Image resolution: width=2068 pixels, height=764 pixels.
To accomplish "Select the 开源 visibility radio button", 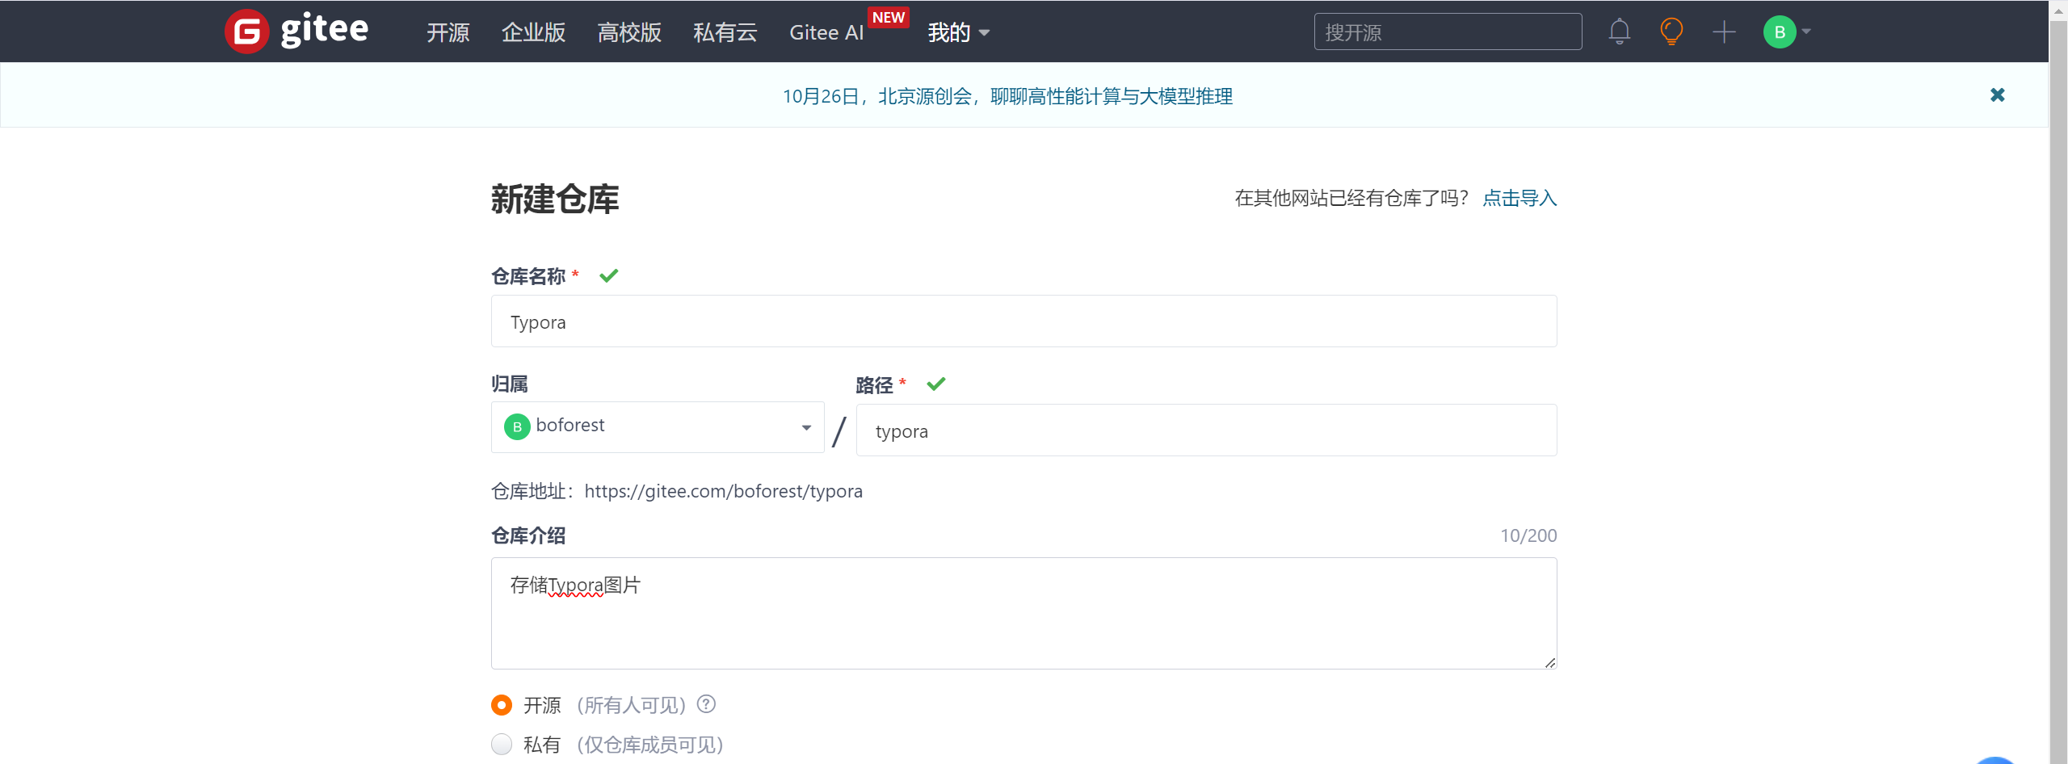I will tap(501, 704).
